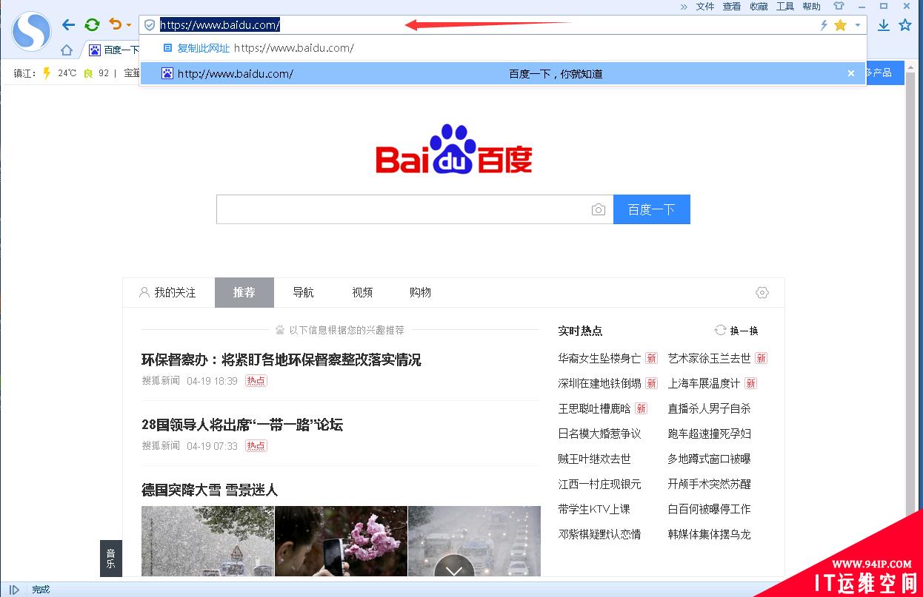The width and height of the screenshot is (923, 597).
Task: Expand the address bar dropdown arrow
Action: 857,25
